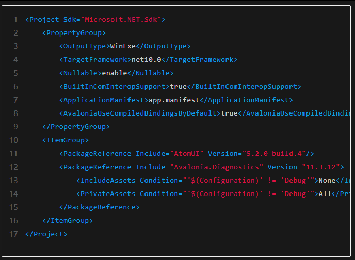Place cursor on the WinExe output type value
The width and height of the screenshot is (355, 260).
coord(121,46)
